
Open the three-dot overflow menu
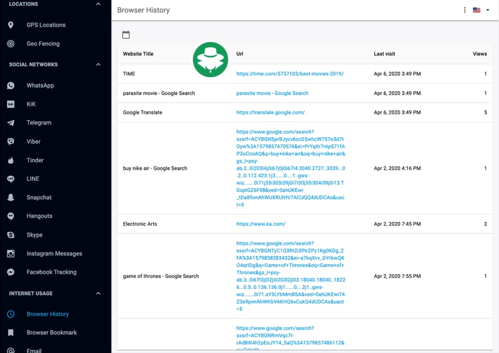click(x=464, y=10)
